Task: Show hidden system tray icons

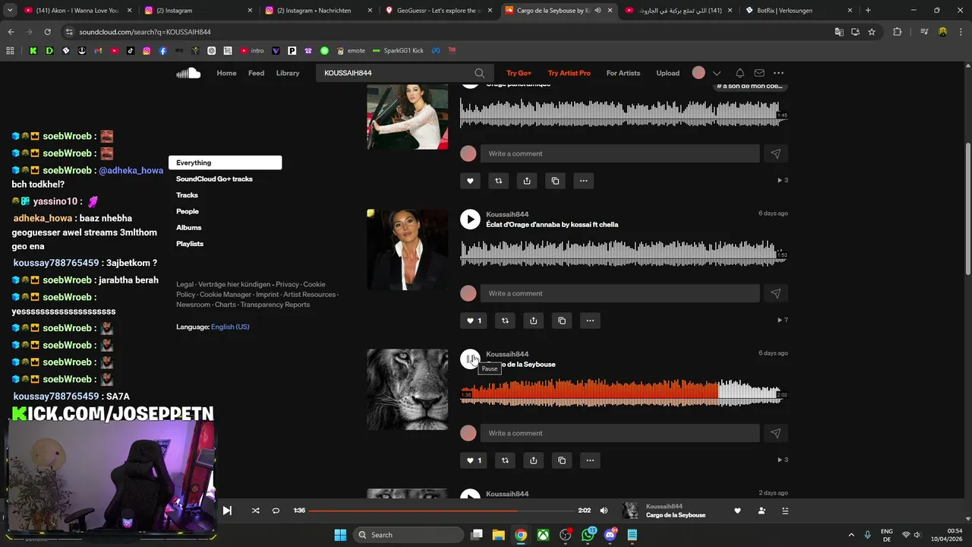Action: coord(851,535)
